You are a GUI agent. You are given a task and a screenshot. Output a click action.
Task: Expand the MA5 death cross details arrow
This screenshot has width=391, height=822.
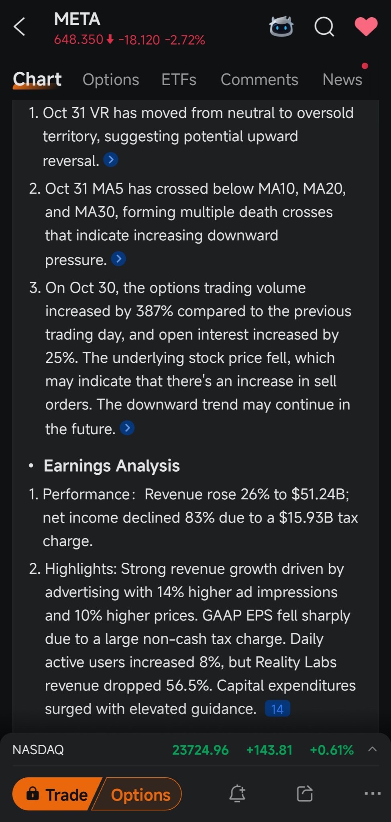point(118,259)
